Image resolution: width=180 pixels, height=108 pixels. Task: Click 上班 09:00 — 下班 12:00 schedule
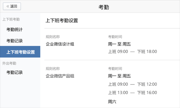[133, 84]
